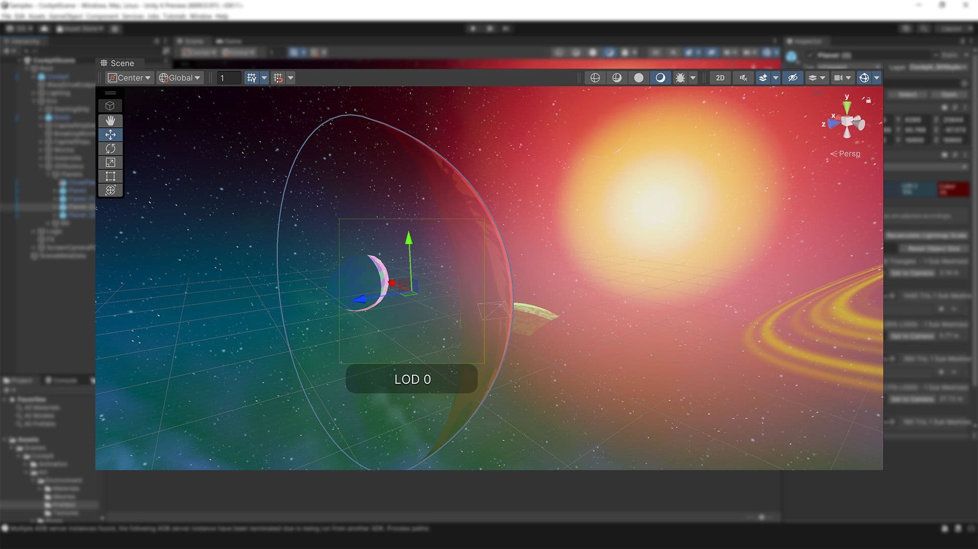This screenshot has width=978, height=549.
Task: Click the wireframe draw mode icon
Action: pos(595,78)
